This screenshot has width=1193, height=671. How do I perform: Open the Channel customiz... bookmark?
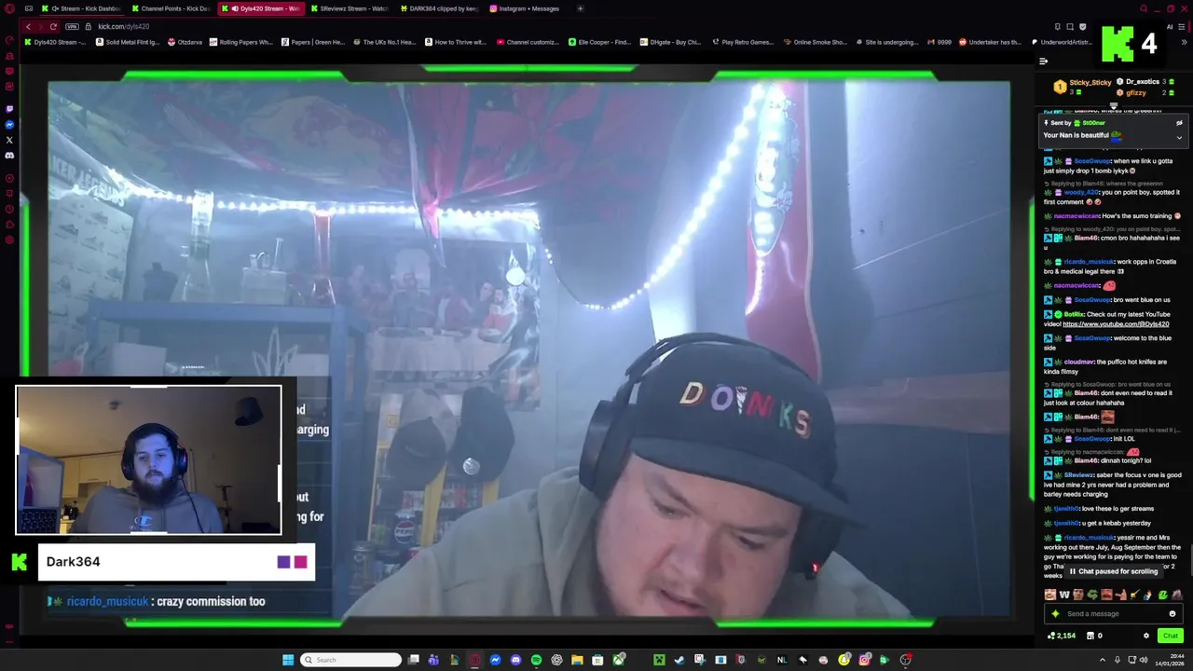pos(528,42)
